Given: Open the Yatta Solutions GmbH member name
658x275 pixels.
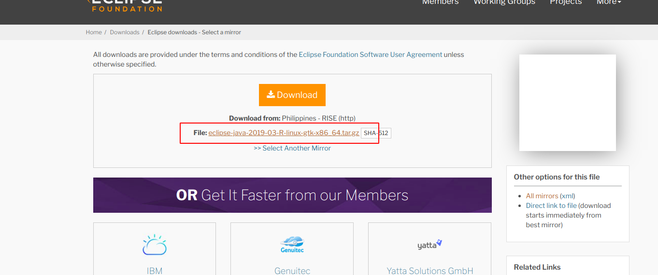Looking at the screenshot, I should point(430,271).
